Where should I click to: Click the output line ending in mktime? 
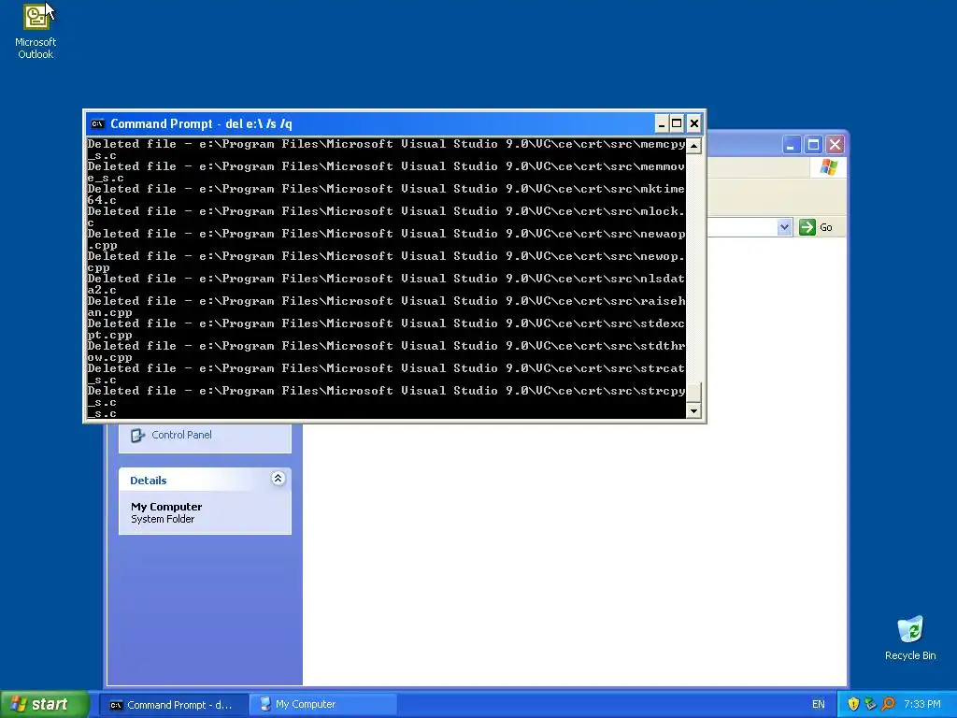[x=386, y=189]
